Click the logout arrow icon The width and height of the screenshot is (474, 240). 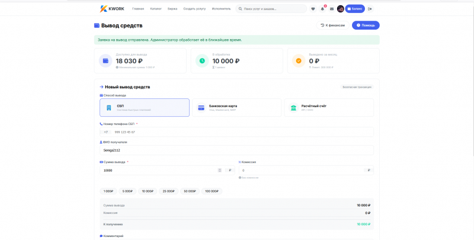click(370, 9)
